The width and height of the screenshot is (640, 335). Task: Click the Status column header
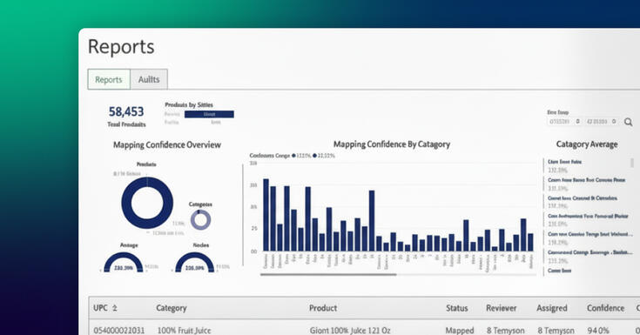(x=457, y=308)
